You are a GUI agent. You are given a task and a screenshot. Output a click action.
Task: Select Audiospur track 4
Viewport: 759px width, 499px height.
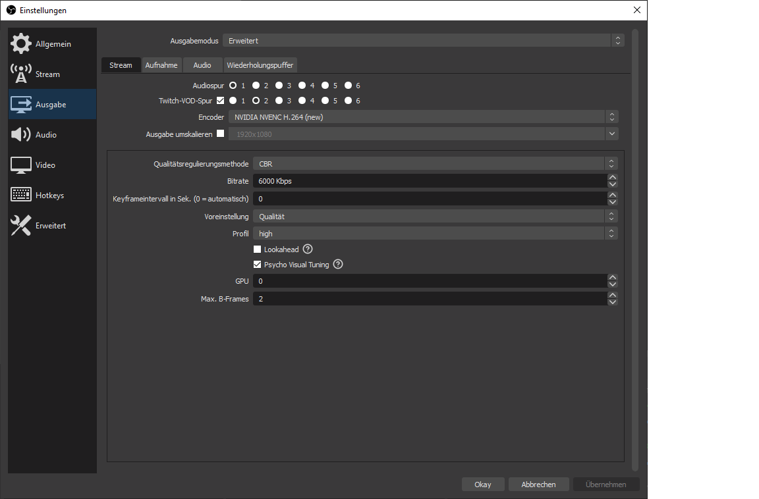tap(302, 86)
